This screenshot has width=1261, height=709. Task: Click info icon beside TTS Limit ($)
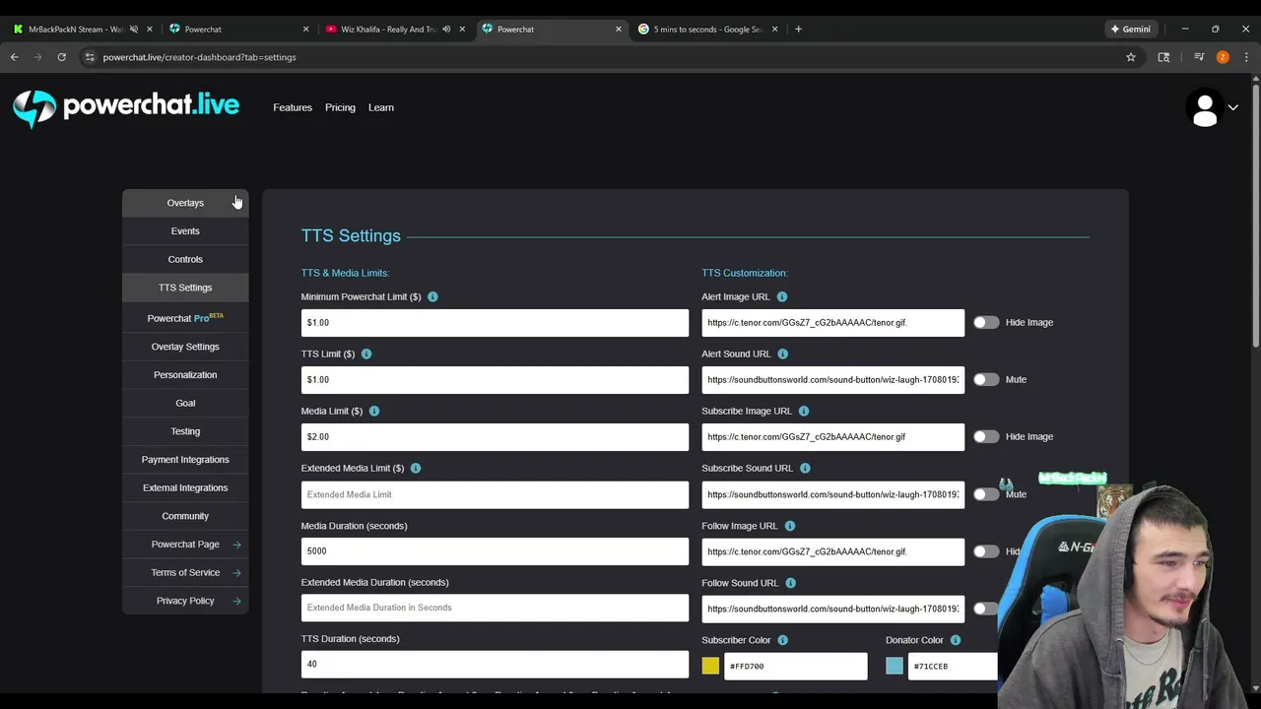pyautogui.click(x=366, y=354)
